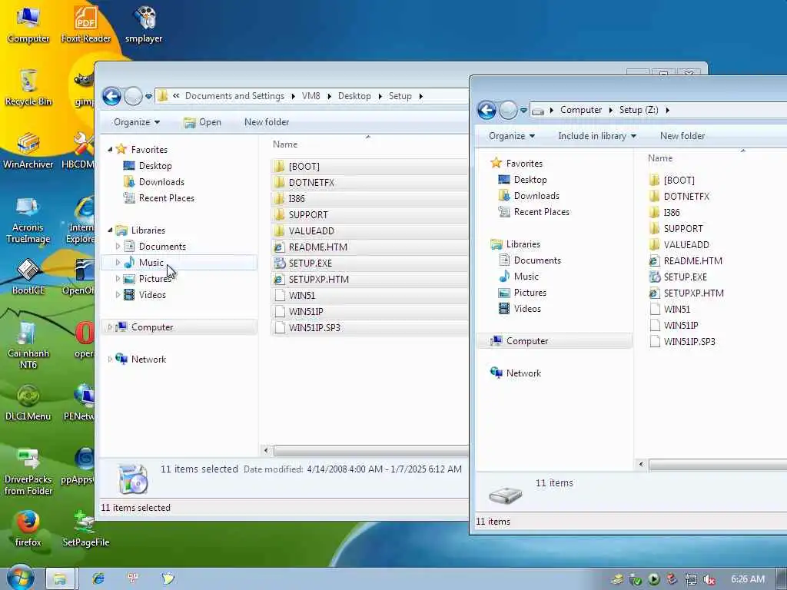Open the SetPageFile desktop icon

click(x=86, y=529)
